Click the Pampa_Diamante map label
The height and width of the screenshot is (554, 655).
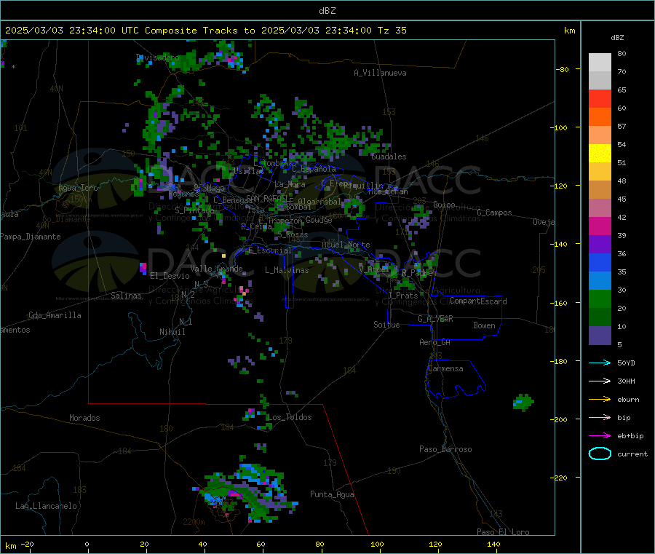click(31, 237)
